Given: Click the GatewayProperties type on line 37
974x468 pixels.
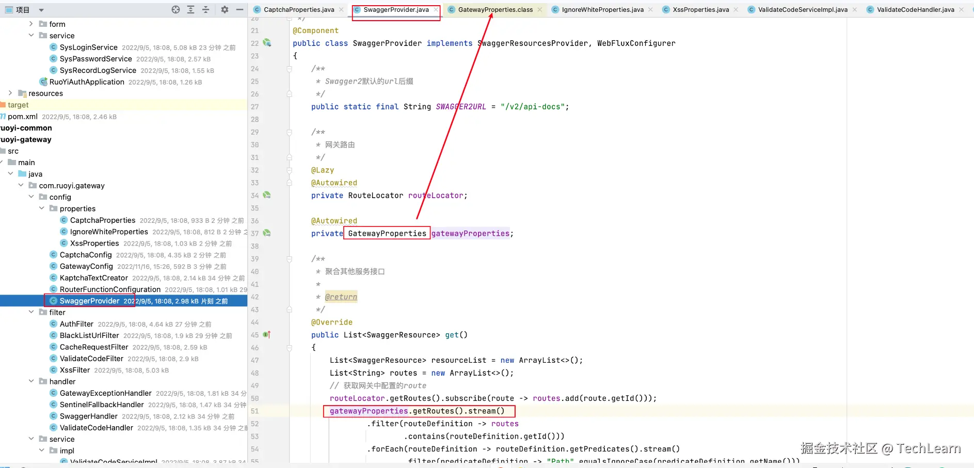Looking at the screenshot, I should [387, 233].
